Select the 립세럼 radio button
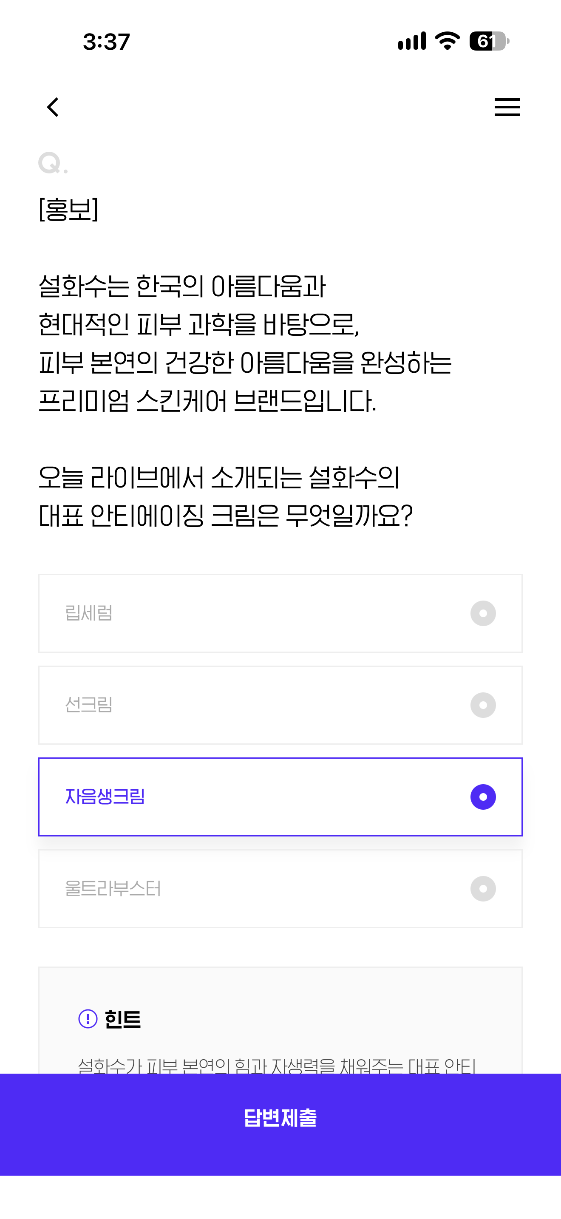Viewport: 561px width, 1219px height. tap(483, 613)
